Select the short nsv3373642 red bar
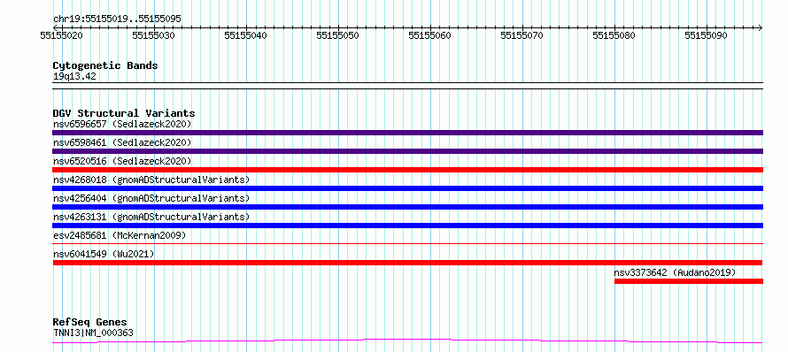 pyautogui.click(x=689, y=281)
